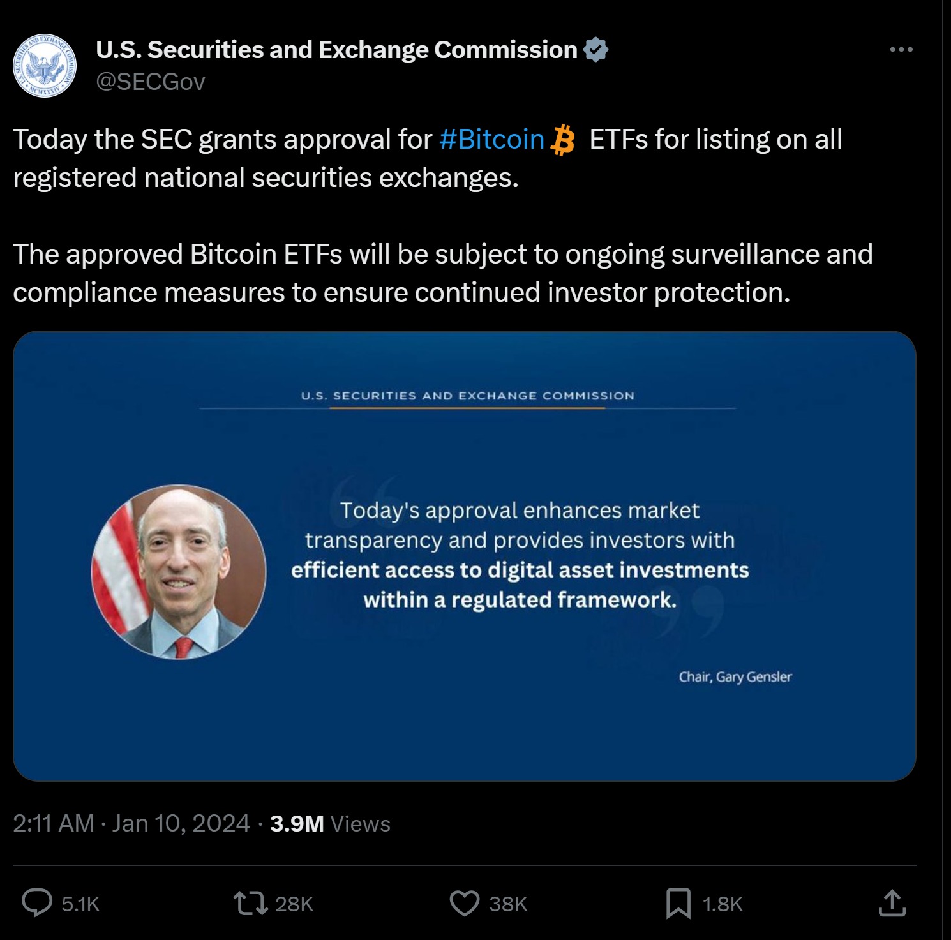Click the 1.8K bookmarks count
Image resolution: width=951 pixels, height=940 pixels.
(721, 903)
